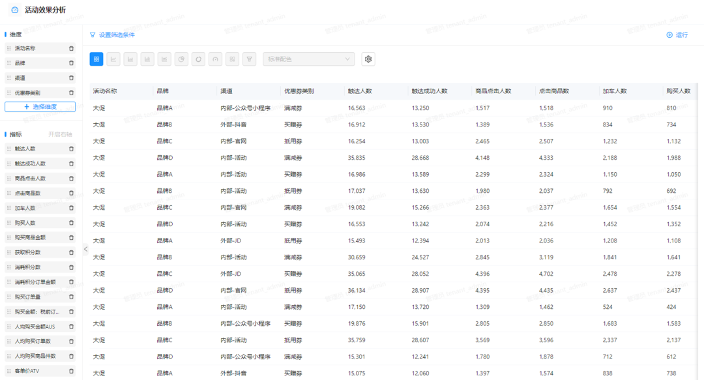Delete the 渠道 dimension using its trash icon
The height and width of the screenshot is (380, 704).
pos(72,78)
